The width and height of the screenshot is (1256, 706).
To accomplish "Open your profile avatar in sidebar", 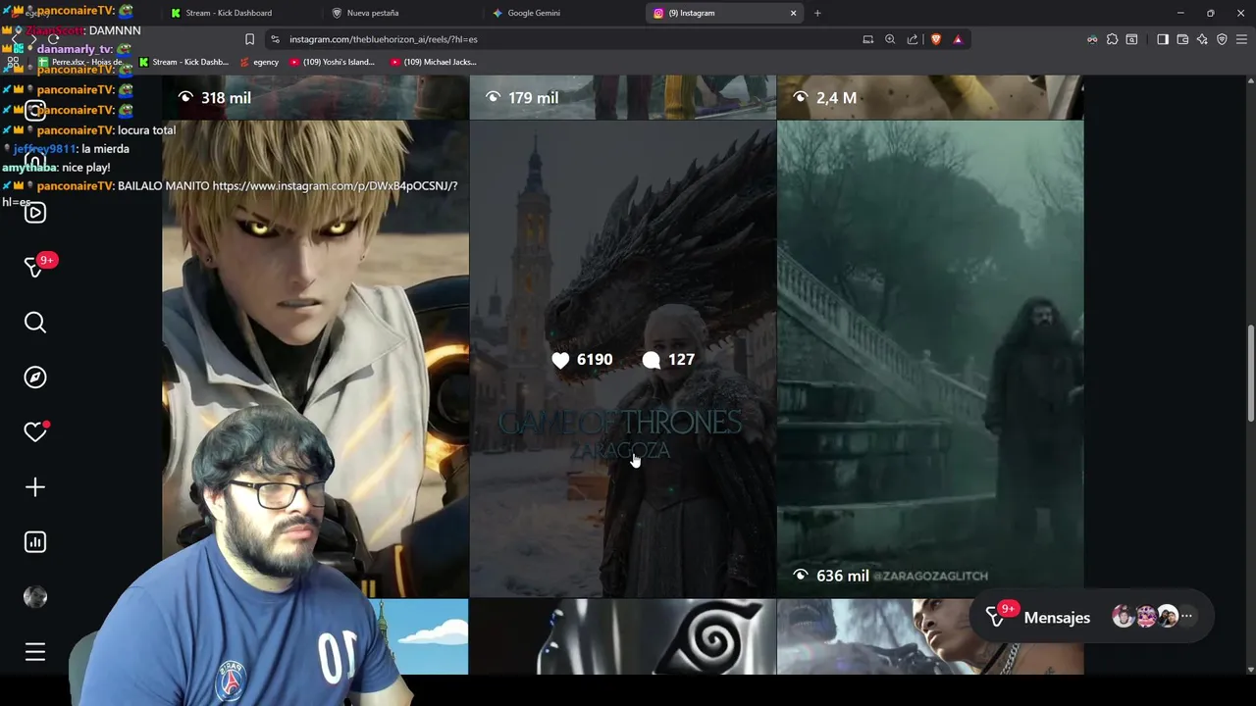I will [35, 597].
